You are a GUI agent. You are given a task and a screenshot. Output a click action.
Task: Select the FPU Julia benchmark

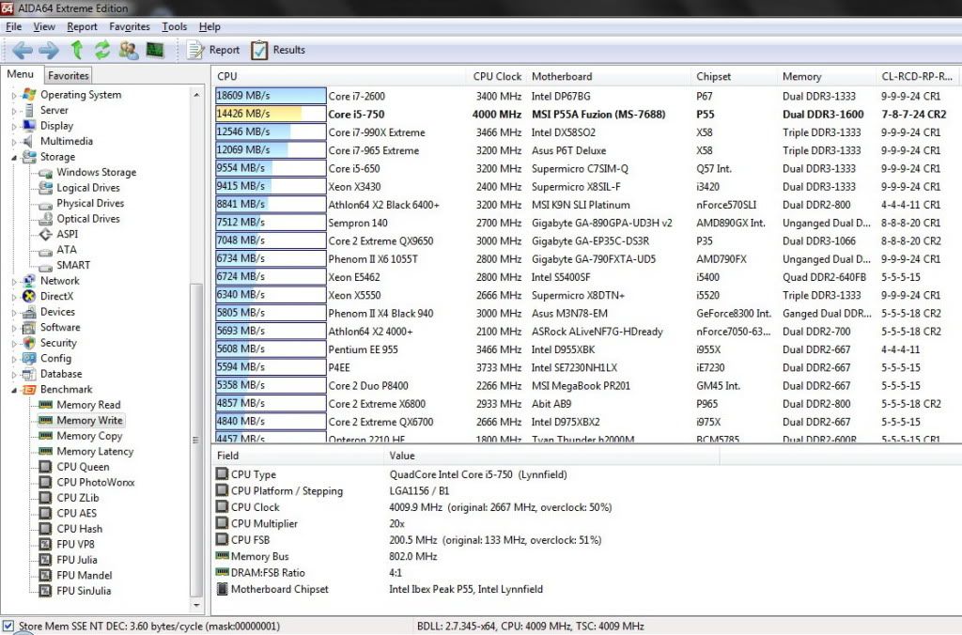coord(77,560)
